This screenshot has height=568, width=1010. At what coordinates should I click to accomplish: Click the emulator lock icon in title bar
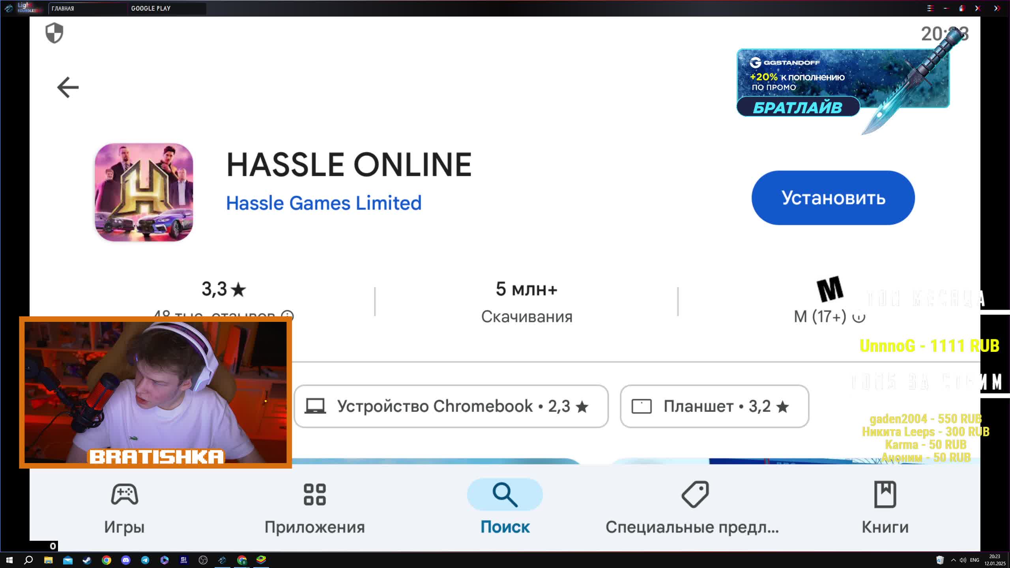pyautogui.click(x=961, y=8)
